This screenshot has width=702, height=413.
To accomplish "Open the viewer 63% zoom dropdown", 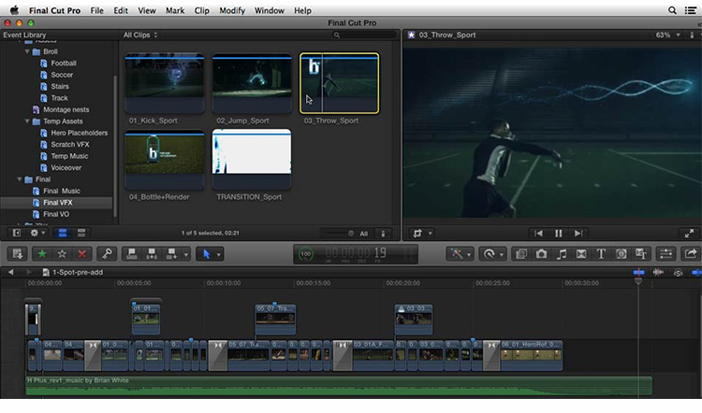I will (x=667, y=35).
